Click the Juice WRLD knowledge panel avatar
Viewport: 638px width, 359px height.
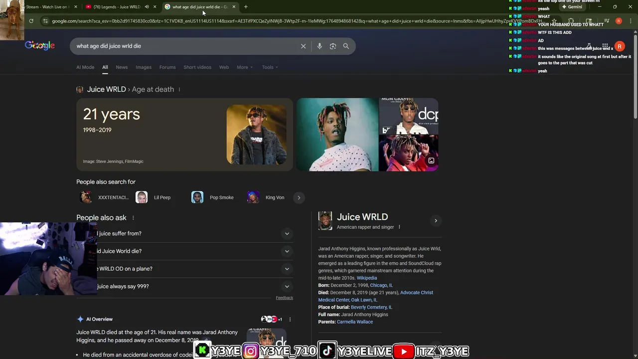tap(325, 221)
